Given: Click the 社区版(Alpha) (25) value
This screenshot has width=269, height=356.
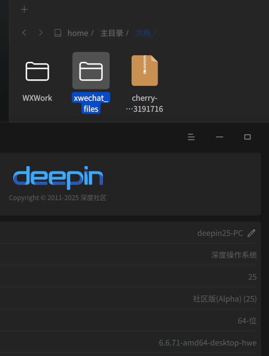Looking at the screenshot, I should pos(225,299).
